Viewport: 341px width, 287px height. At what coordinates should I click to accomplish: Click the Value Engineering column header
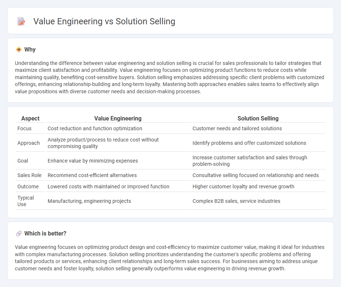(x=118, y=118)
